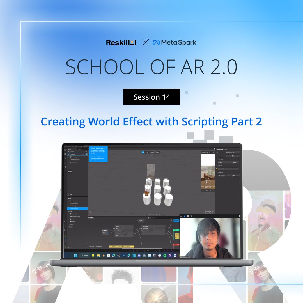The height and width of the screenshot is (303, 303).
Task: Click the magnifier icon in left sidebar
Action: (x=65, y=176)
